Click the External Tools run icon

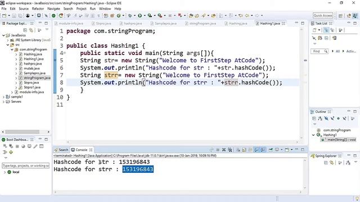coord(160,16)
